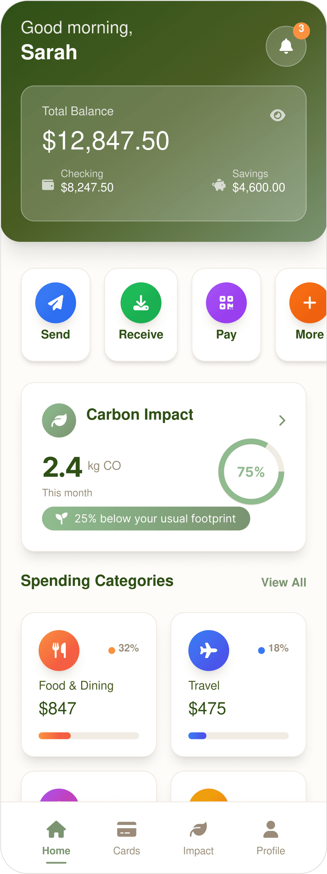Tap the green Receive download icon
The width and height of the screenshot is (327, 874).
point(141,302)
